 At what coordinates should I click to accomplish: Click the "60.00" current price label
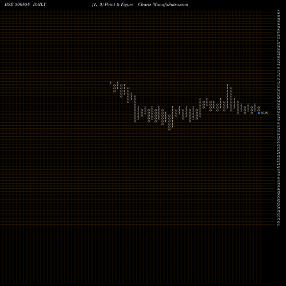click(264, 113)
